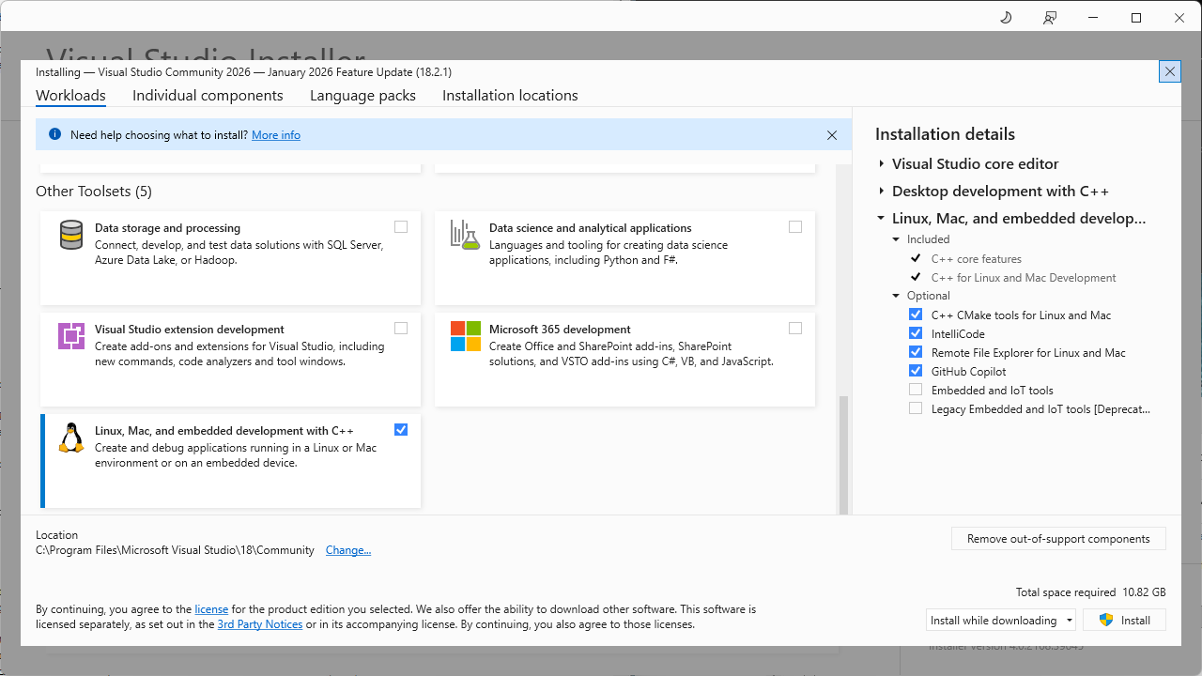The width and height of the screenshot is (1202, 676).
Task: Click the Visual Studio extension development icon
Action: [x=71, y=335]
